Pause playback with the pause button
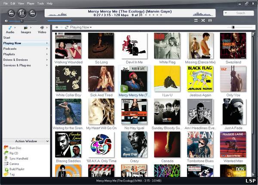Screen dimensions: 258x185 22,13
